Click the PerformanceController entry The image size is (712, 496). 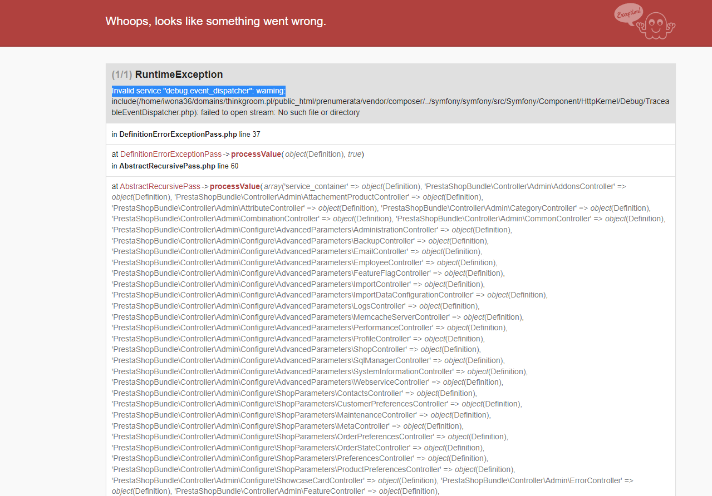(272, 328)
